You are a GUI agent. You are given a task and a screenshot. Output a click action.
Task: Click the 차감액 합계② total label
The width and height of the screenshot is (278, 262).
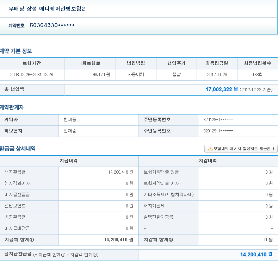(x=159, y=240)
